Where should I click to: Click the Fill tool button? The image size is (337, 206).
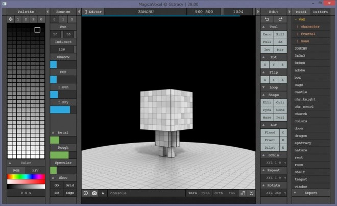point(280,34)
